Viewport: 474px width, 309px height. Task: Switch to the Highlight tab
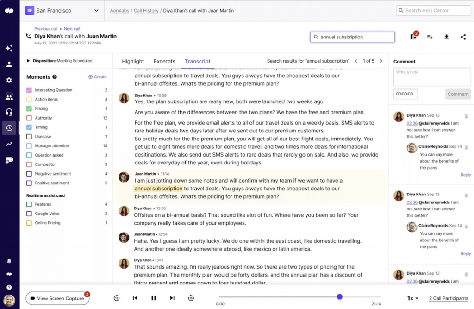point(133,61)
